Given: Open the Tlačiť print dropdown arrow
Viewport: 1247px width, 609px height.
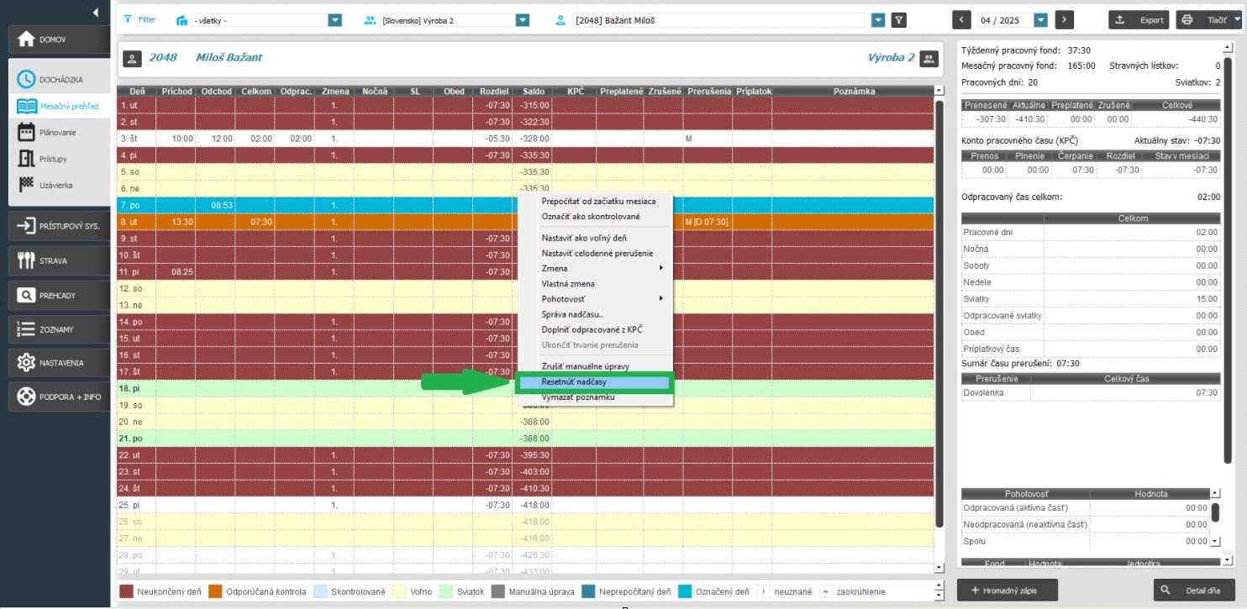Looking at the screenshot, I should 1237,20.
